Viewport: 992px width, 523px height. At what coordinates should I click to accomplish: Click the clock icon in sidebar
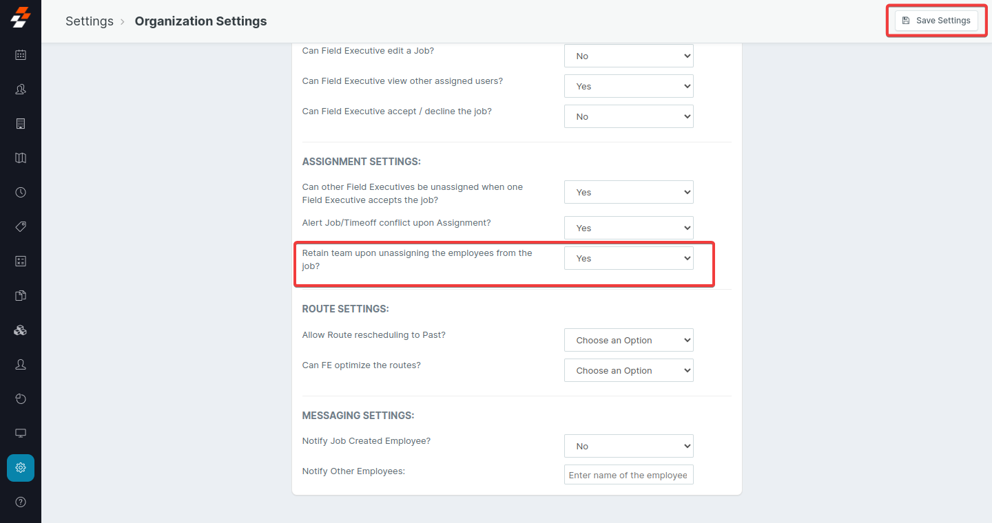(21, 193)
